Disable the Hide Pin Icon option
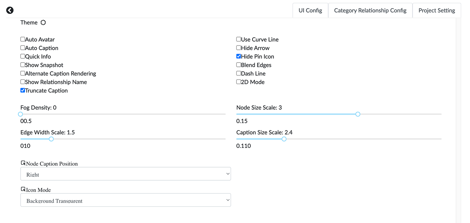 coord(238,56)
